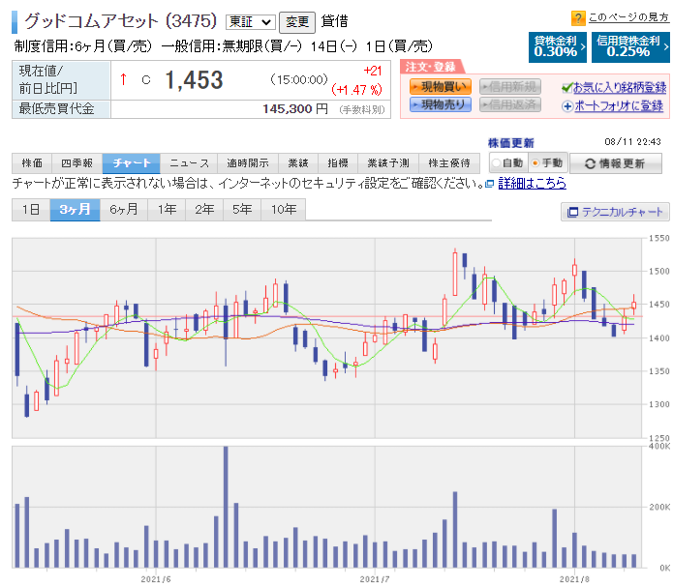This screenshot has width=673, height=586.
Task: Click the 2021/6 date axis label
Action: (x=156, y=579)
